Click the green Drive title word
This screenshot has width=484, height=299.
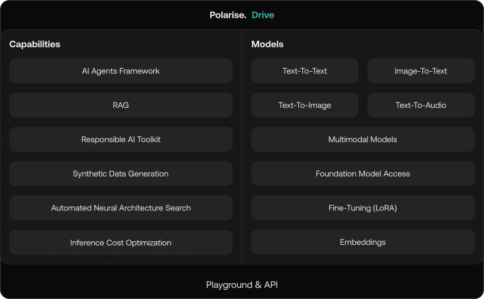pos(263,15)
